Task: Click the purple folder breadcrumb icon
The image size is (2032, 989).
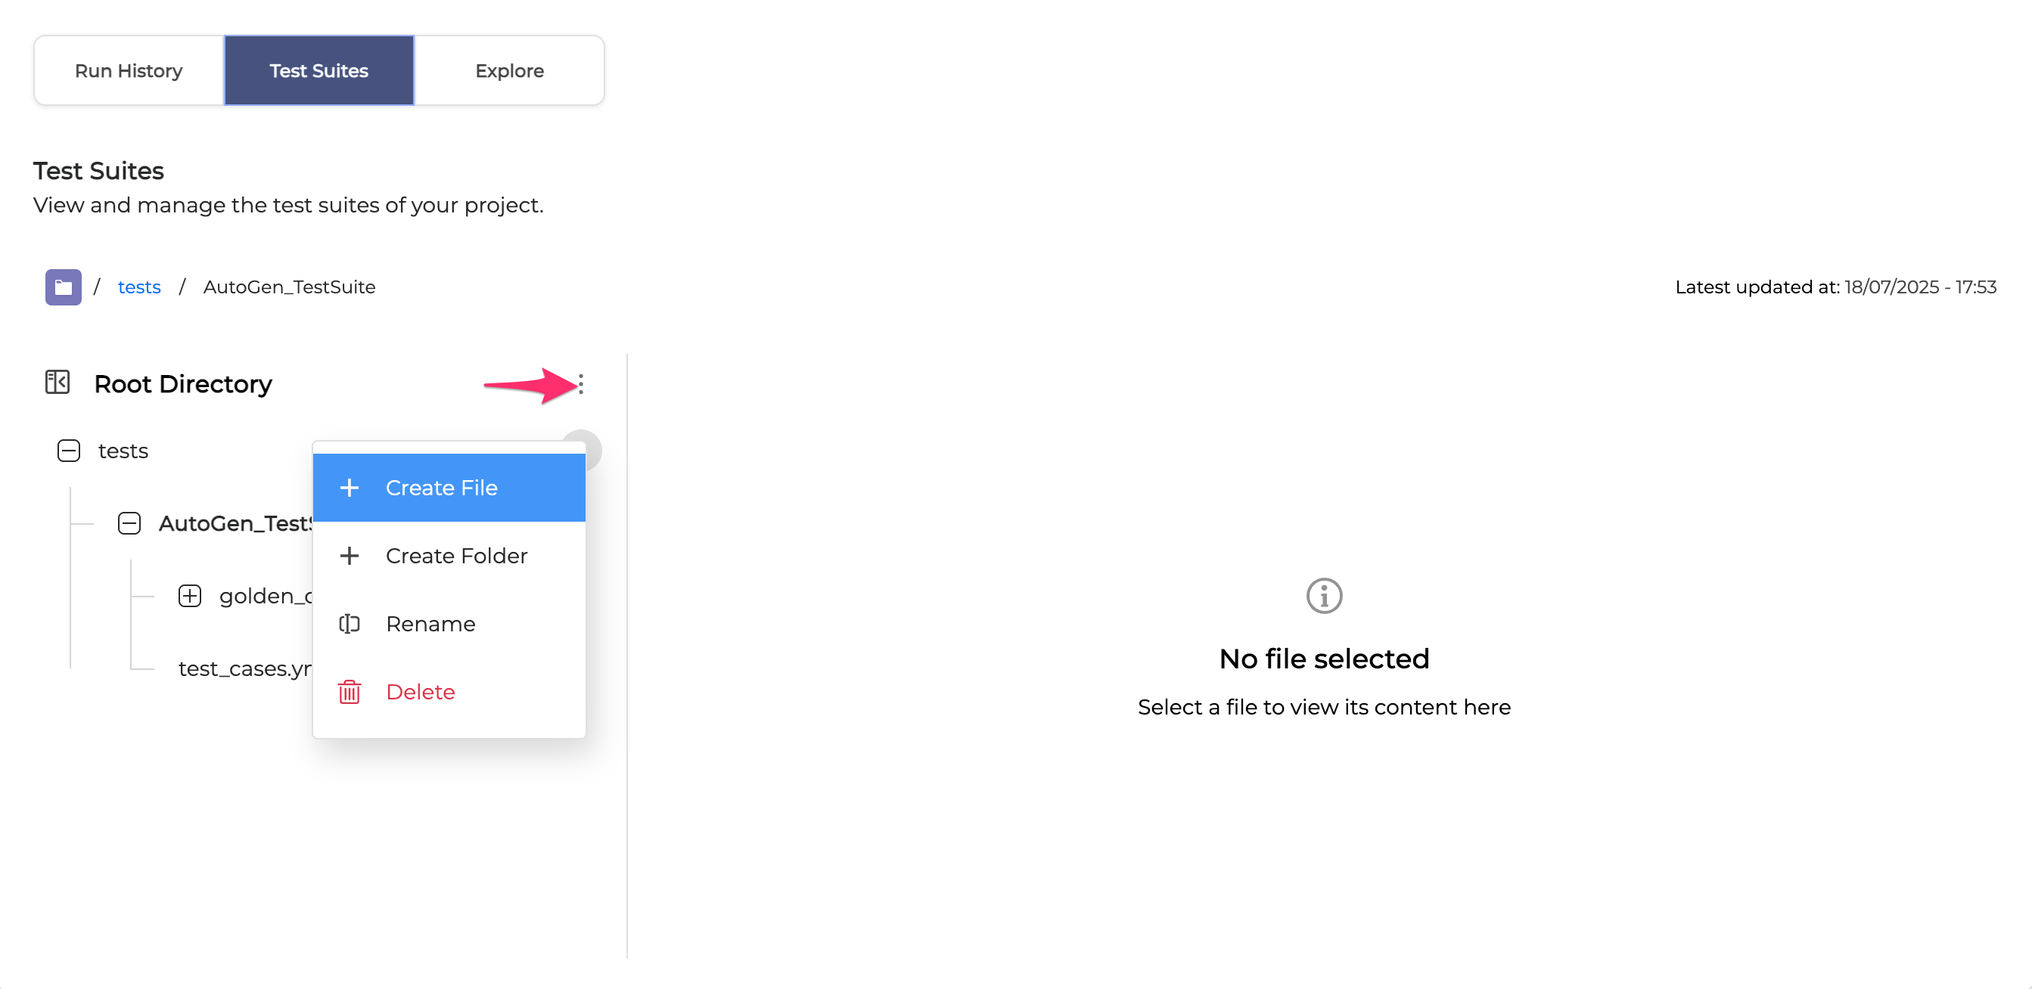Action: point(63,287)
